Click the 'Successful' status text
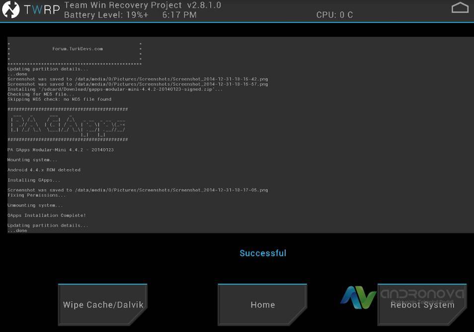This screenshot has width=474, height=332. point(263,253)
